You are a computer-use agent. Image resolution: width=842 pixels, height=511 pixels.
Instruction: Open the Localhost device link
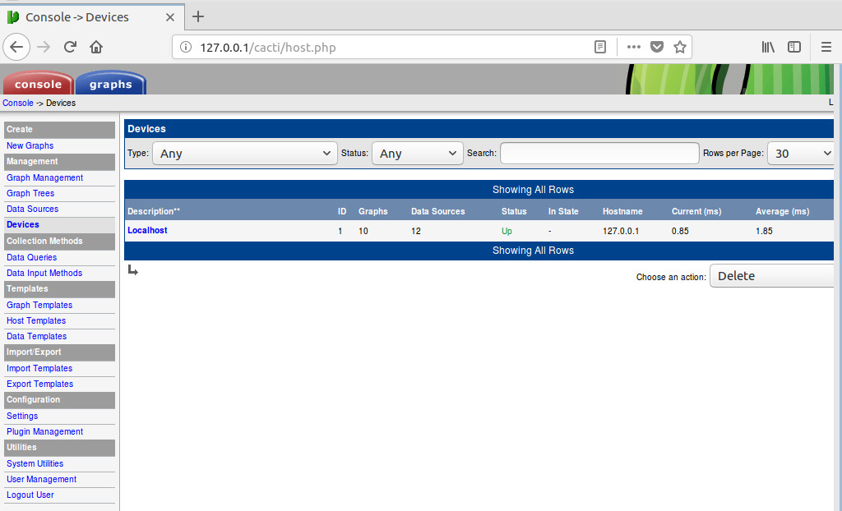(147, 231)
